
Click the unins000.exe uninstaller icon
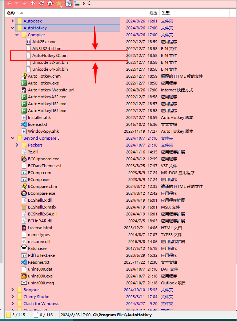tap(24, 276)
